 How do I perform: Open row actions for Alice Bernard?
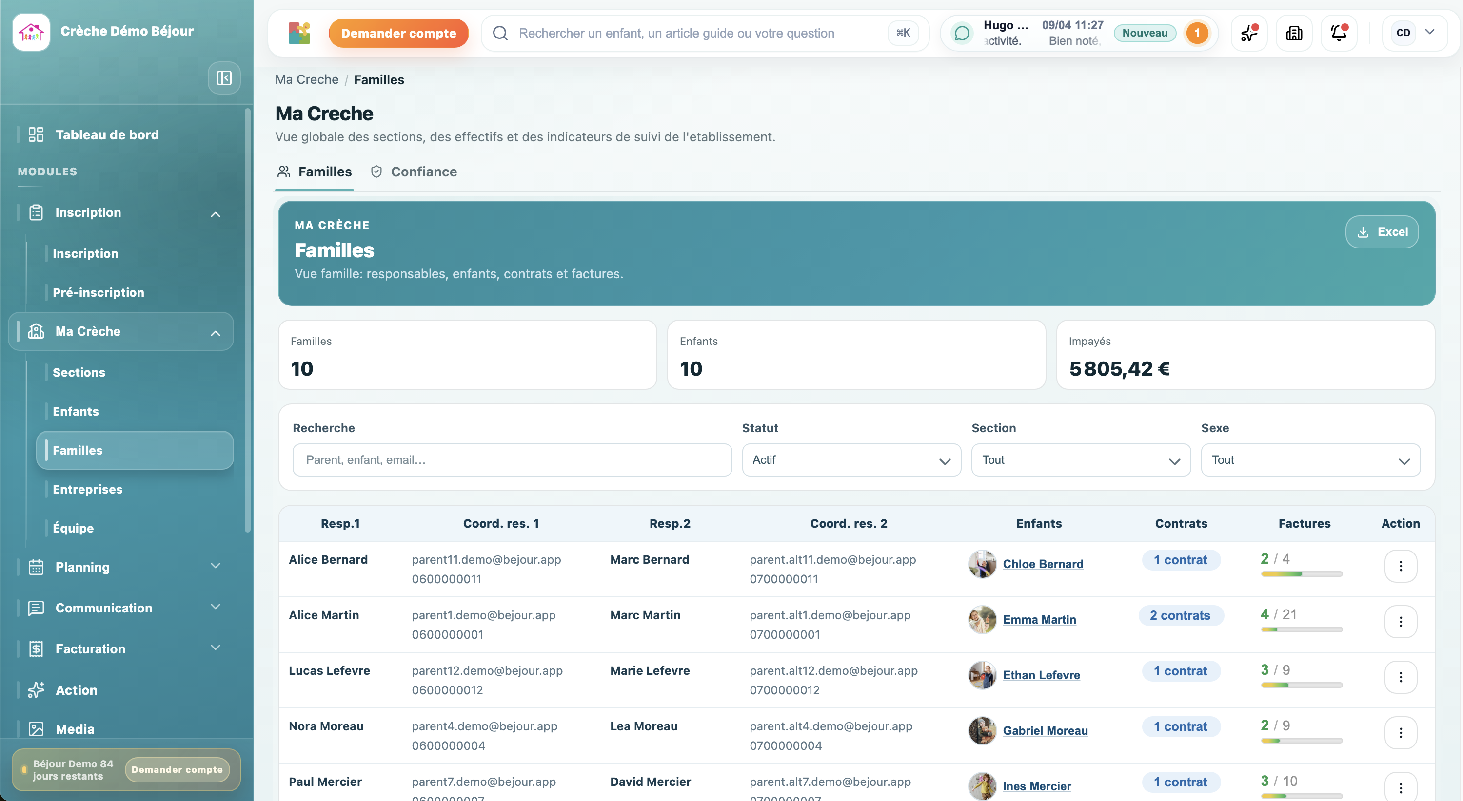[1401, 566]
